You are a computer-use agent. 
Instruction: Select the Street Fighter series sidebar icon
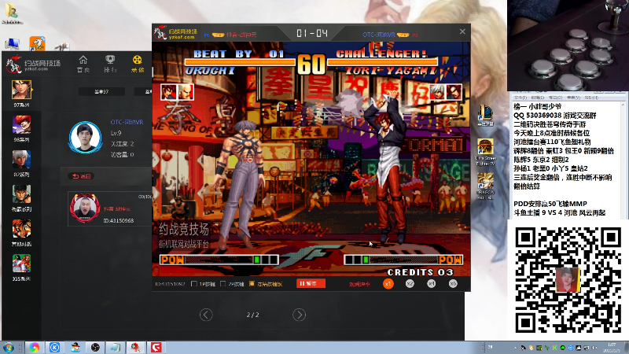pyautogui.click(x=22, y=194)
